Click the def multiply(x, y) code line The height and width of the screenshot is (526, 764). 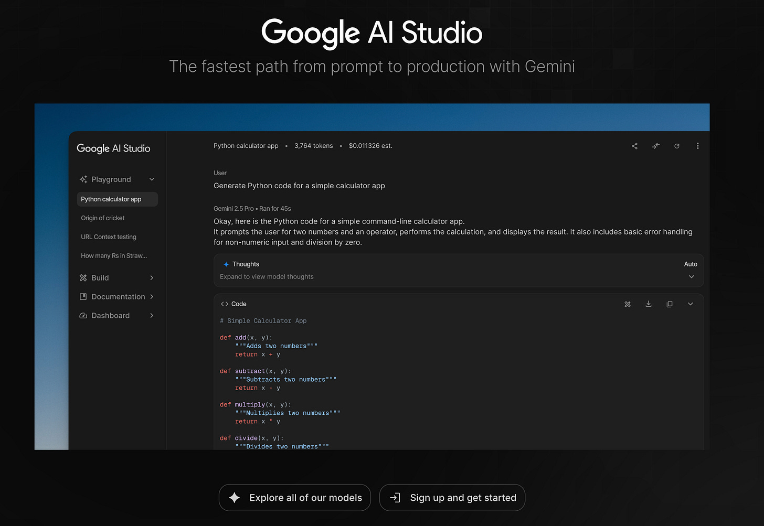[x=256, y=405]
